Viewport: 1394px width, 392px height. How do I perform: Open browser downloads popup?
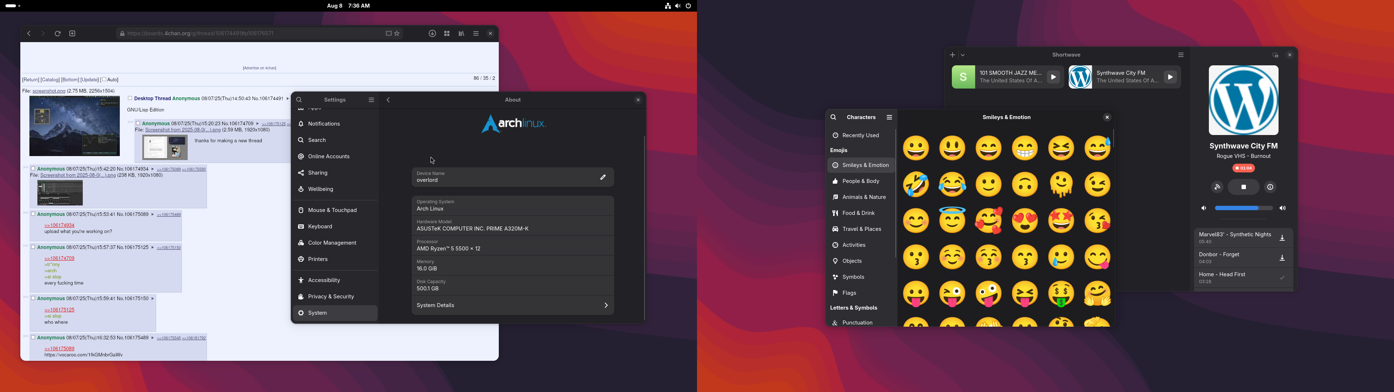click(432, 33)
